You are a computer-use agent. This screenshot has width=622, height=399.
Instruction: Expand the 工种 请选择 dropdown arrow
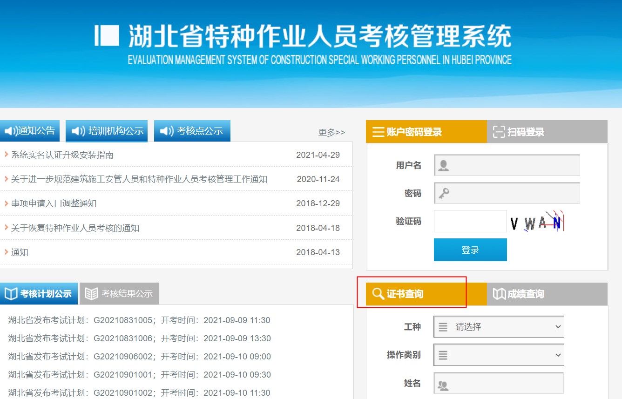(x=558, y=327)
